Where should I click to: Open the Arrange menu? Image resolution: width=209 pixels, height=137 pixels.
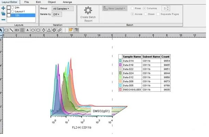67,2
